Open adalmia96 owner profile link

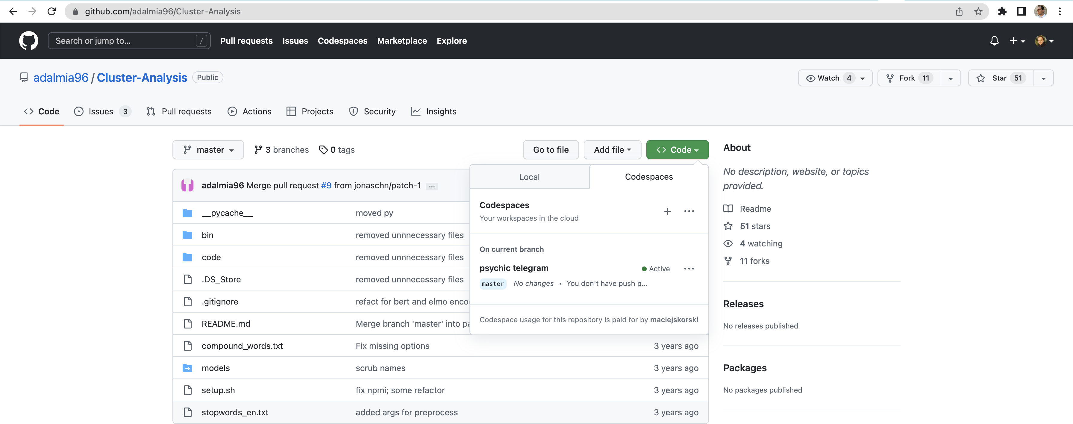(x=61, y=78)
